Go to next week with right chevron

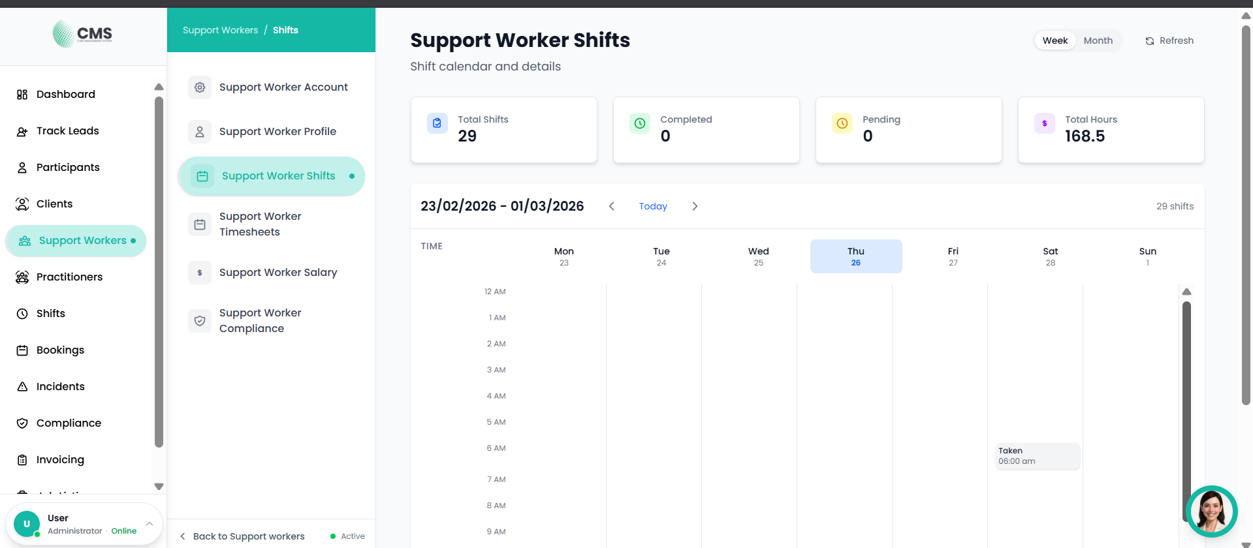[x=695, y=206]
